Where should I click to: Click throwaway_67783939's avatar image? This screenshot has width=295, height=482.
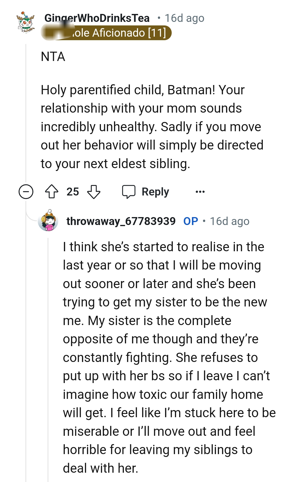(x=48, y=222)
